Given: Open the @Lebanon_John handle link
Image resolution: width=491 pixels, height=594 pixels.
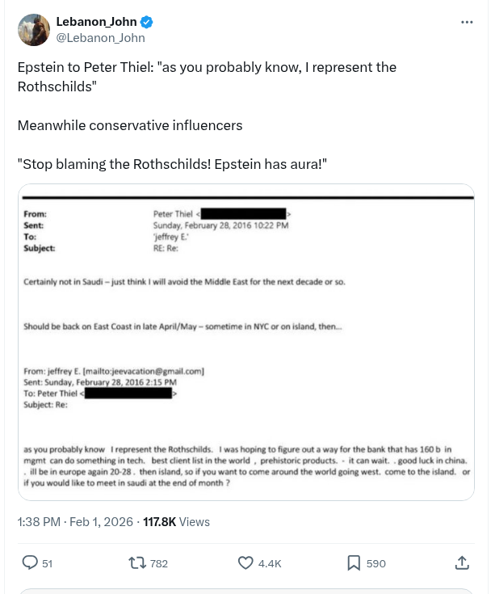Looking at the screenshot, I should (x=100, y=37).
